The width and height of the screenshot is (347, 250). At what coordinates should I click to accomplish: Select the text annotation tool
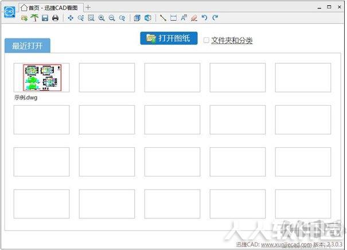coord(184,18)
